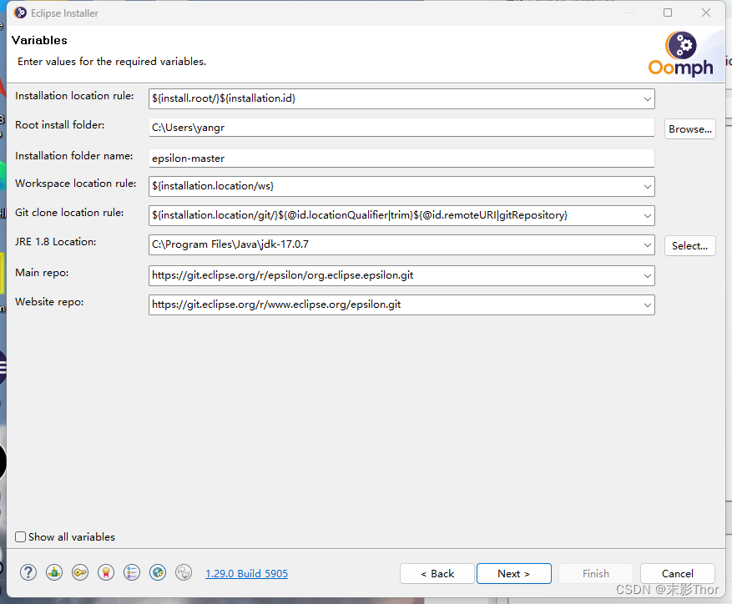Toggle the Show all variables checkbox
732x604 pixels.
(x=20, y=536)
